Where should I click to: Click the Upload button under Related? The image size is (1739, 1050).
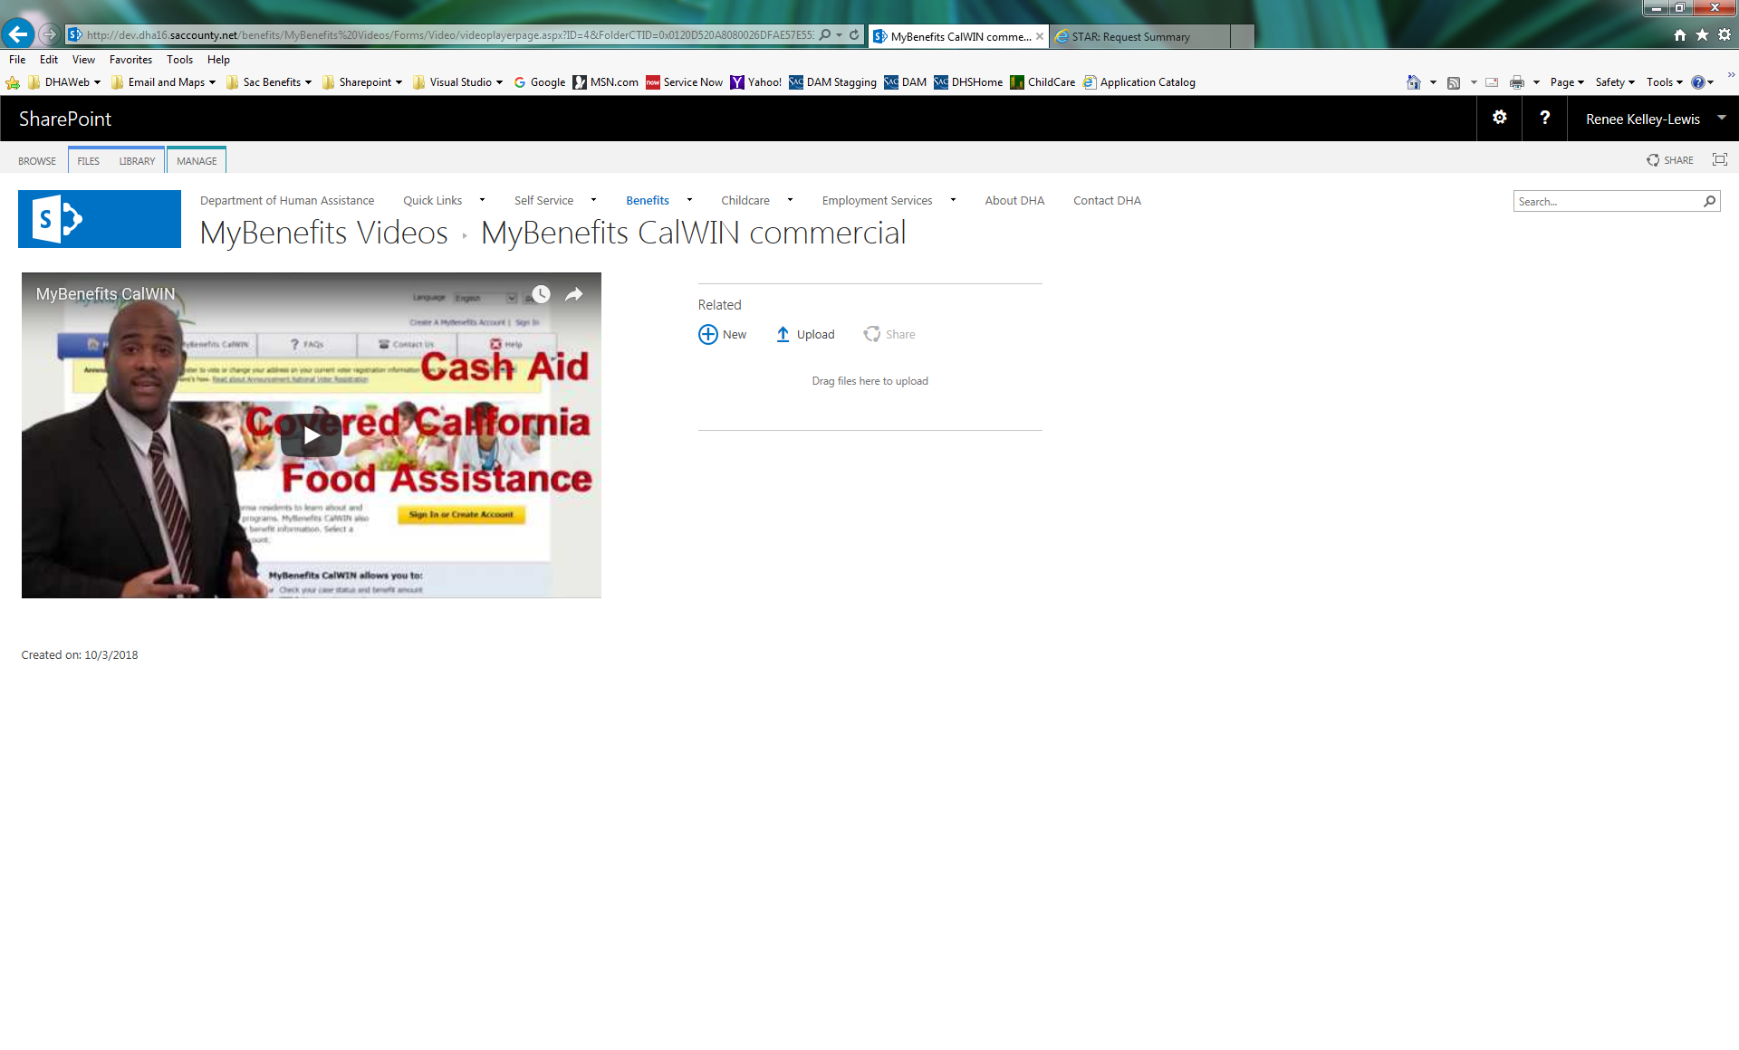tap(805, 334)
